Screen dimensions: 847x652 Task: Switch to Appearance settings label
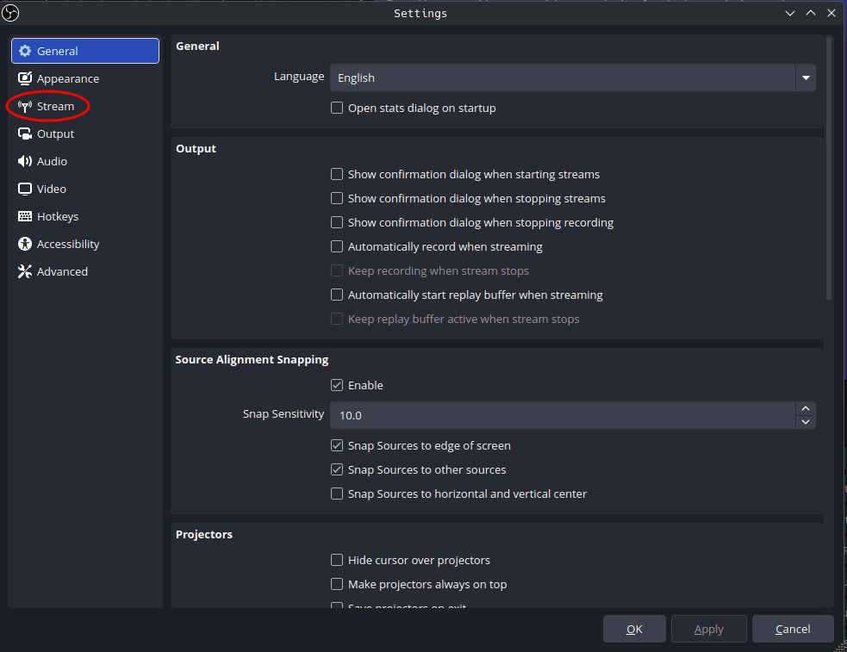tap(68, 78)
